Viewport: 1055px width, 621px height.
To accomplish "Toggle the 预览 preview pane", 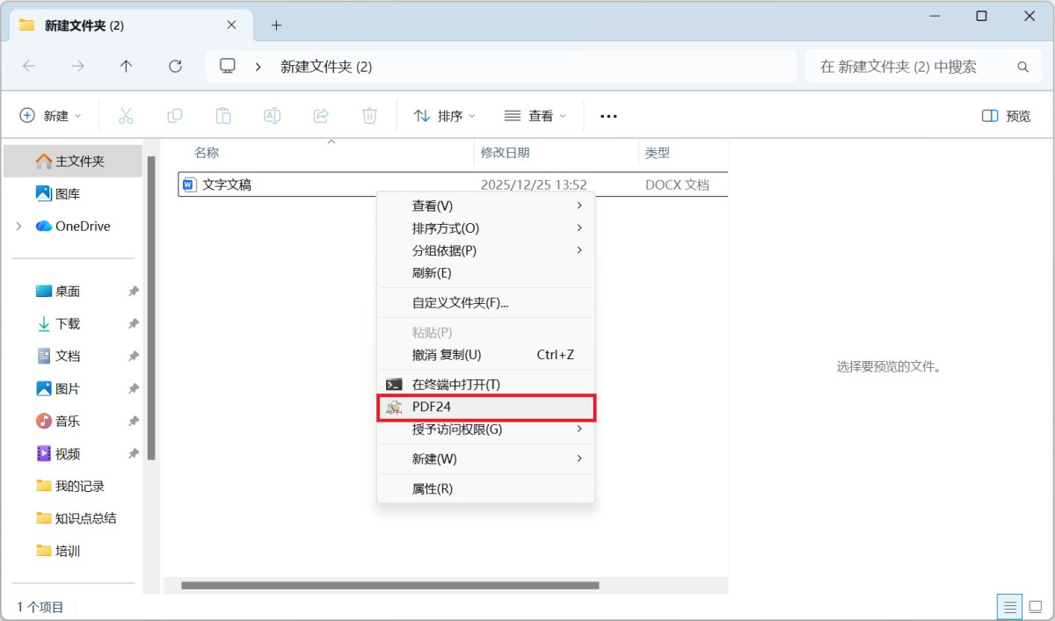I will tap(1005, 115).
